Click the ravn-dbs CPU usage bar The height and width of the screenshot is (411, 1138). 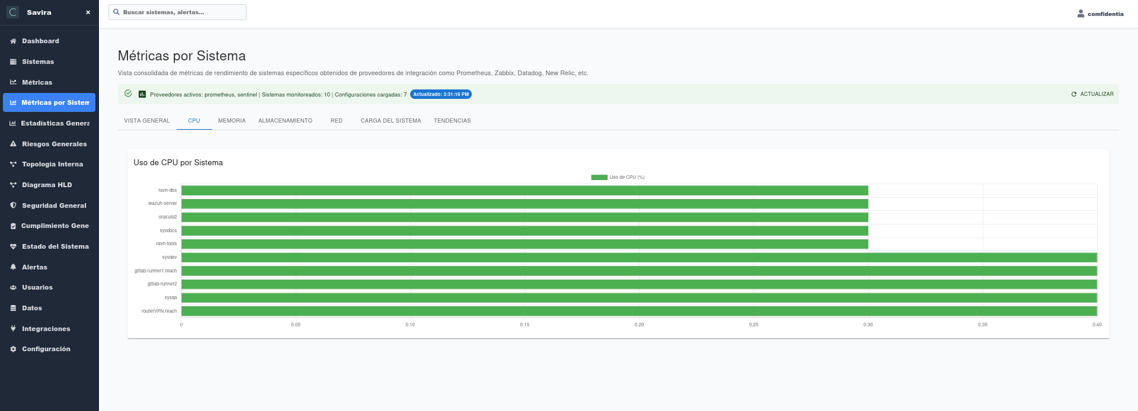[x=525, y=191]
